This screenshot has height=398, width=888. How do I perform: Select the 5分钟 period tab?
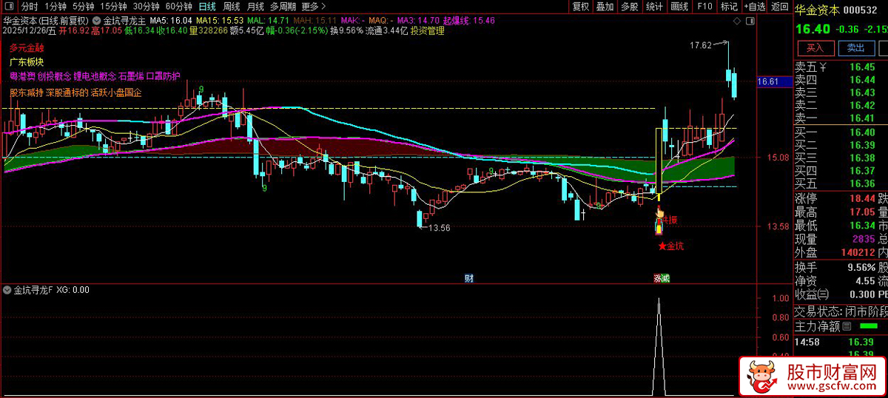tap(84, 7)
